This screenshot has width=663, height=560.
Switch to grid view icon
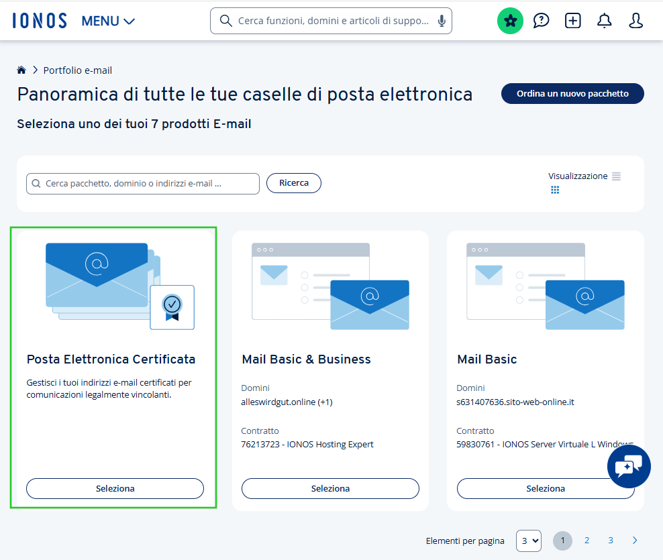coord(555,190)
